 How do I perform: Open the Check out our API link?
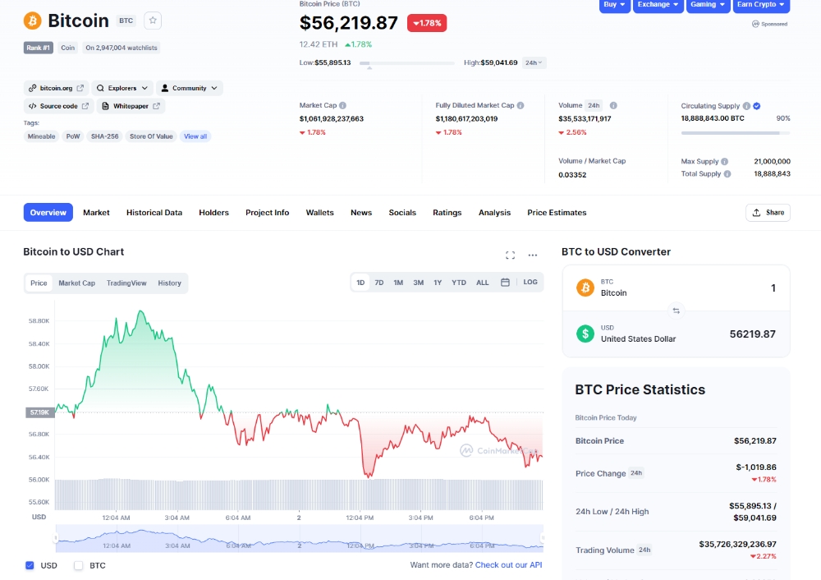pyautogui.click(x=508, y=565)
